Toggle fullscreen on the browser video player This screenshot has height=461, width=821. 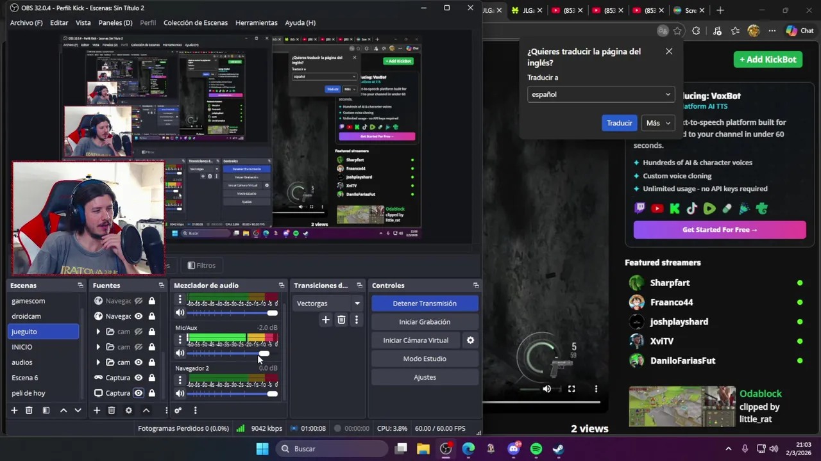571,389
